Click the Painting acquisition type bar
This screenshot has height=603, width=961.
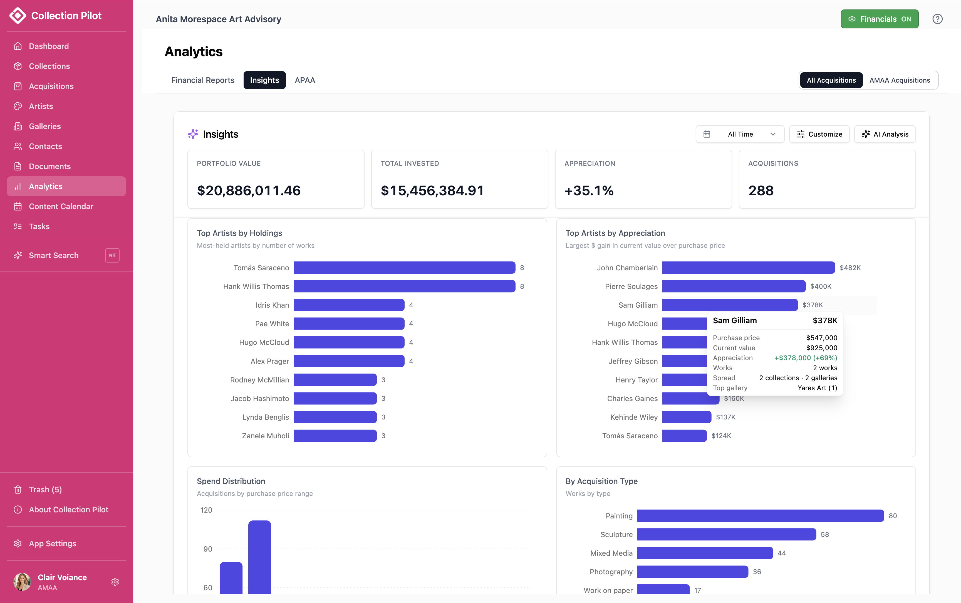point(761,516)
